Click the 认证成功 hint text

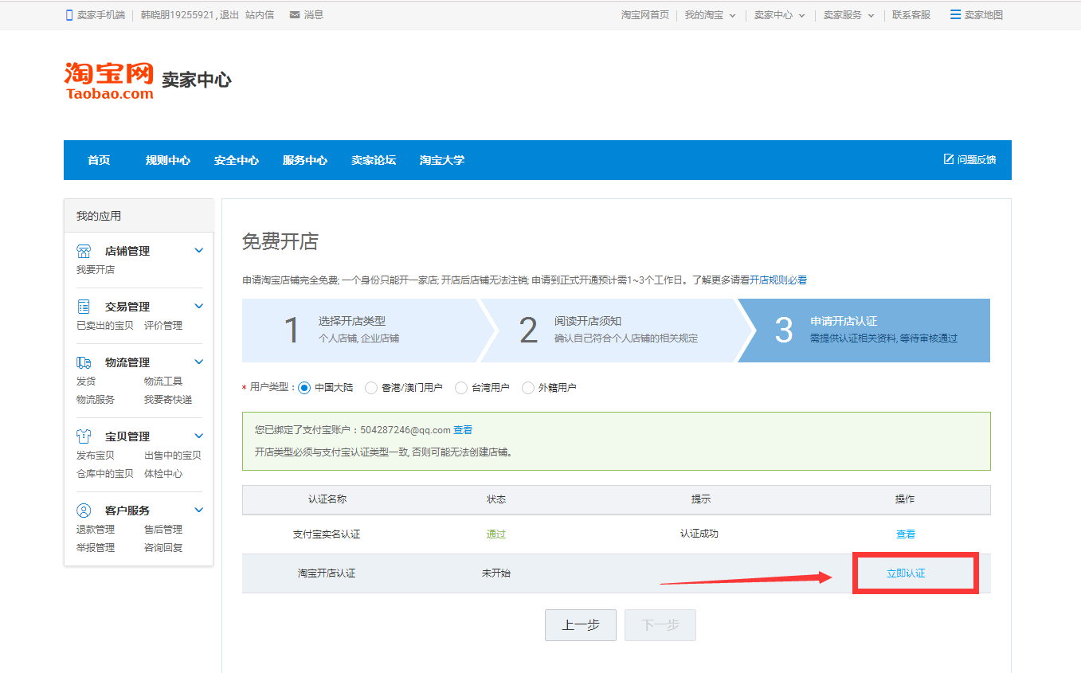pos(699,534)
